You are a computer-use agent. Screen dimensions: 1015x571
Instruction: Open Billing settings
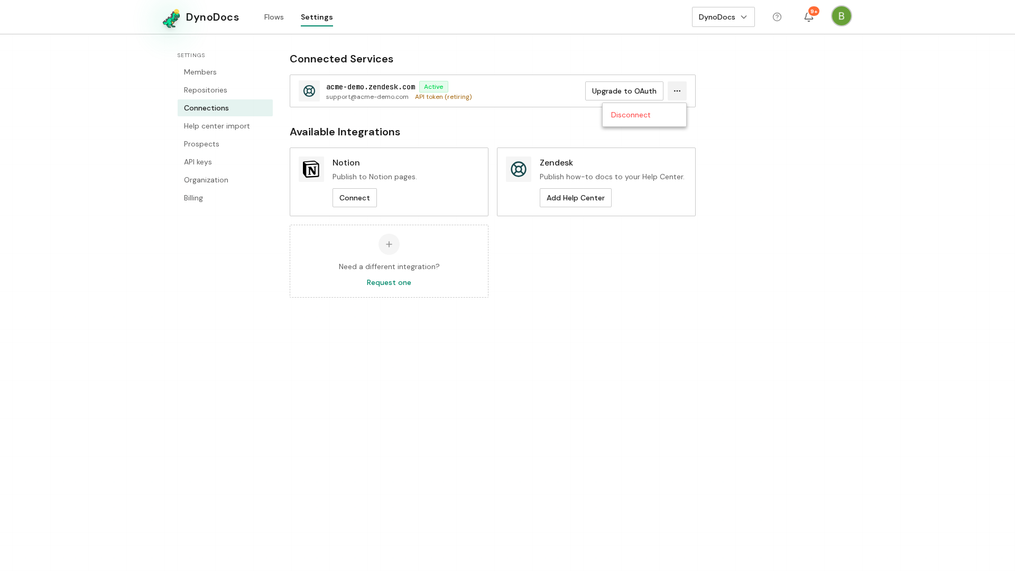[225, 198]
